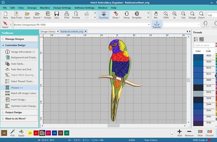
Task: Close the RainbowLorikeet_orig tab
Action: point(86,32)
